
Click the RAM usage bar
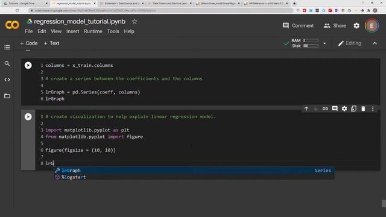click(311, 40)
